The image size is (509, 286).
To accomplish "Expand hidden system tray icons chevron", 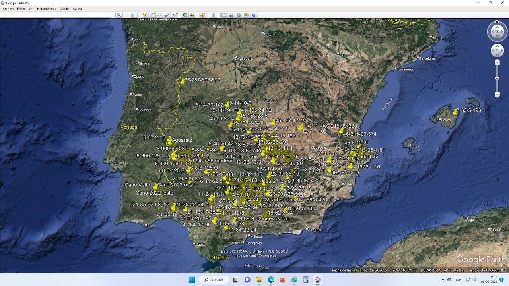I will coord(443,280).
